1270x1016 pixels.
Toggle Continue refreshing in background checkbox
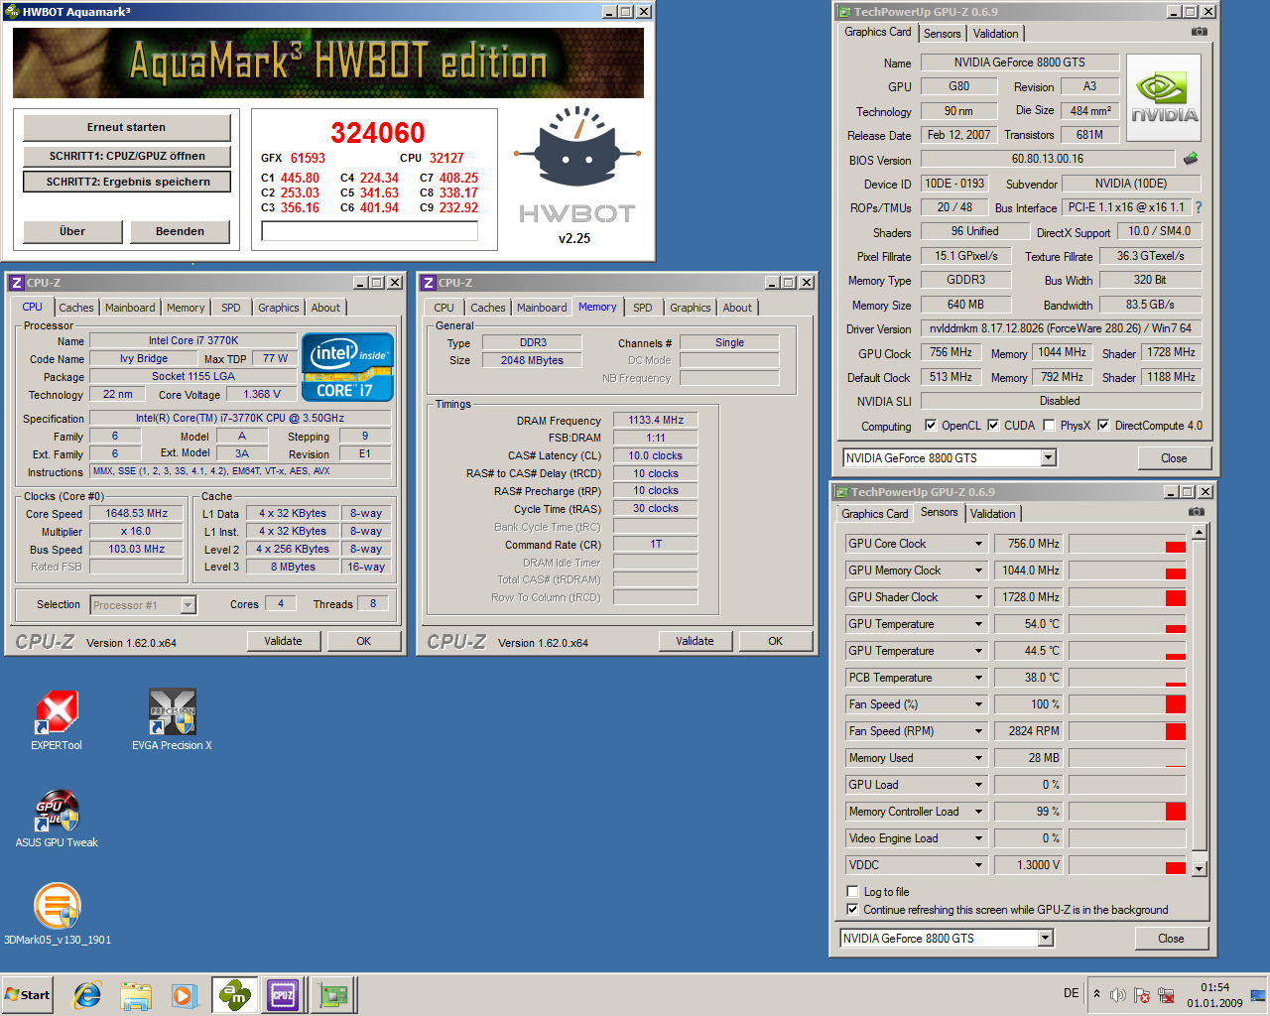[x=852, y=909]
